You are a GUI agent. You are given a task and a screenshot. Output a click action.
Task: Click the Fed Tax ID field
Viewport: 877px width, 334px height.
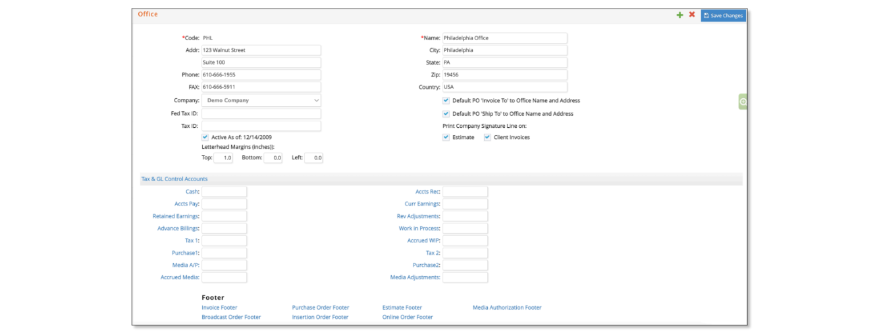click(x=261, y=114)
